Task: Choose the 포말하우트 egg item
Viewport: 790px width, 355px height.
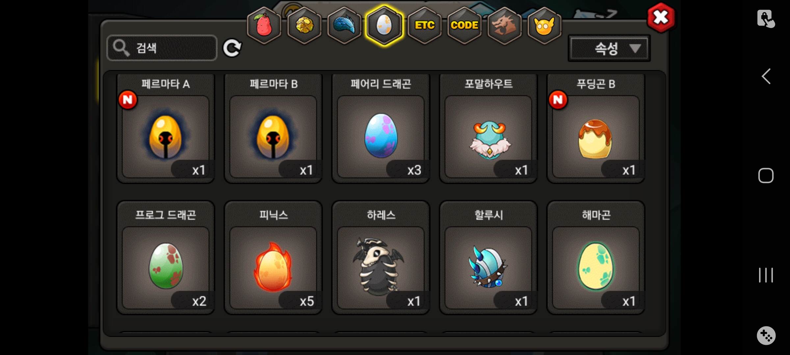Action: tap(488, 129)
